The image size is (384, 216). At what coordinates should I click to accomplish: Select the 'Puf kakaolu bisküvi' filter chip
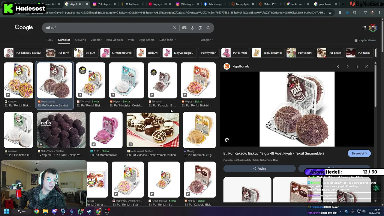coord(24,53)
